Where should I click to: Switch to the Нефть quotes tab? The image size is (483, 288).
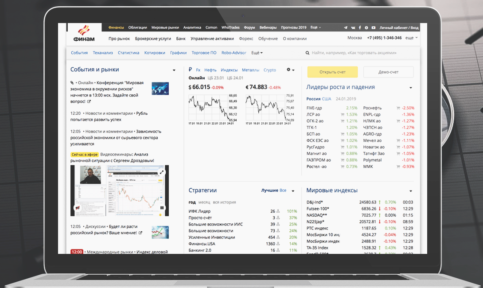click(210, 70)
